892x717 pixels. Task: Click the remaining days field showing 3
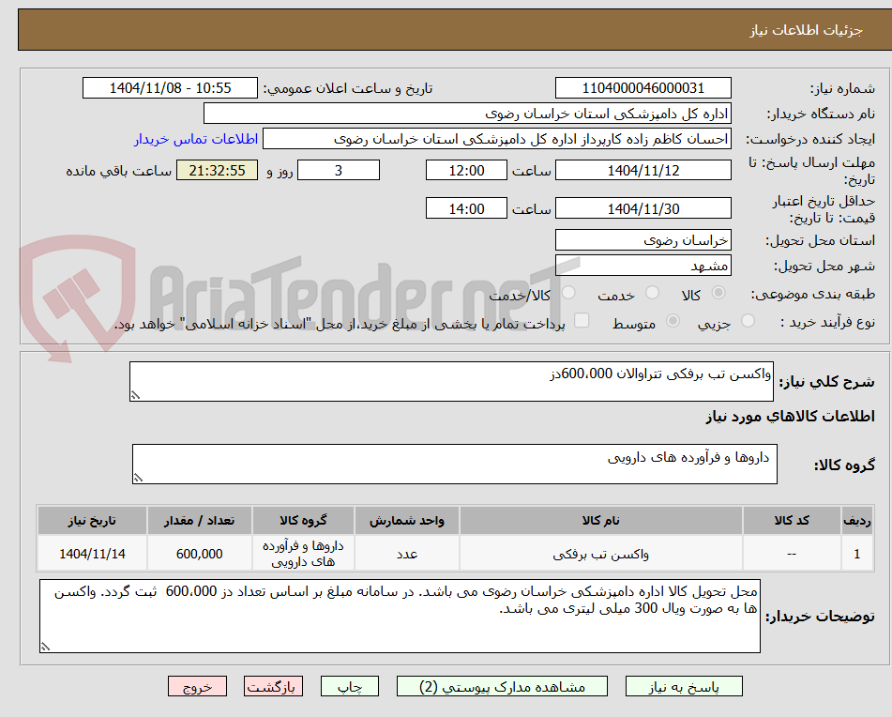click(339, 170)
